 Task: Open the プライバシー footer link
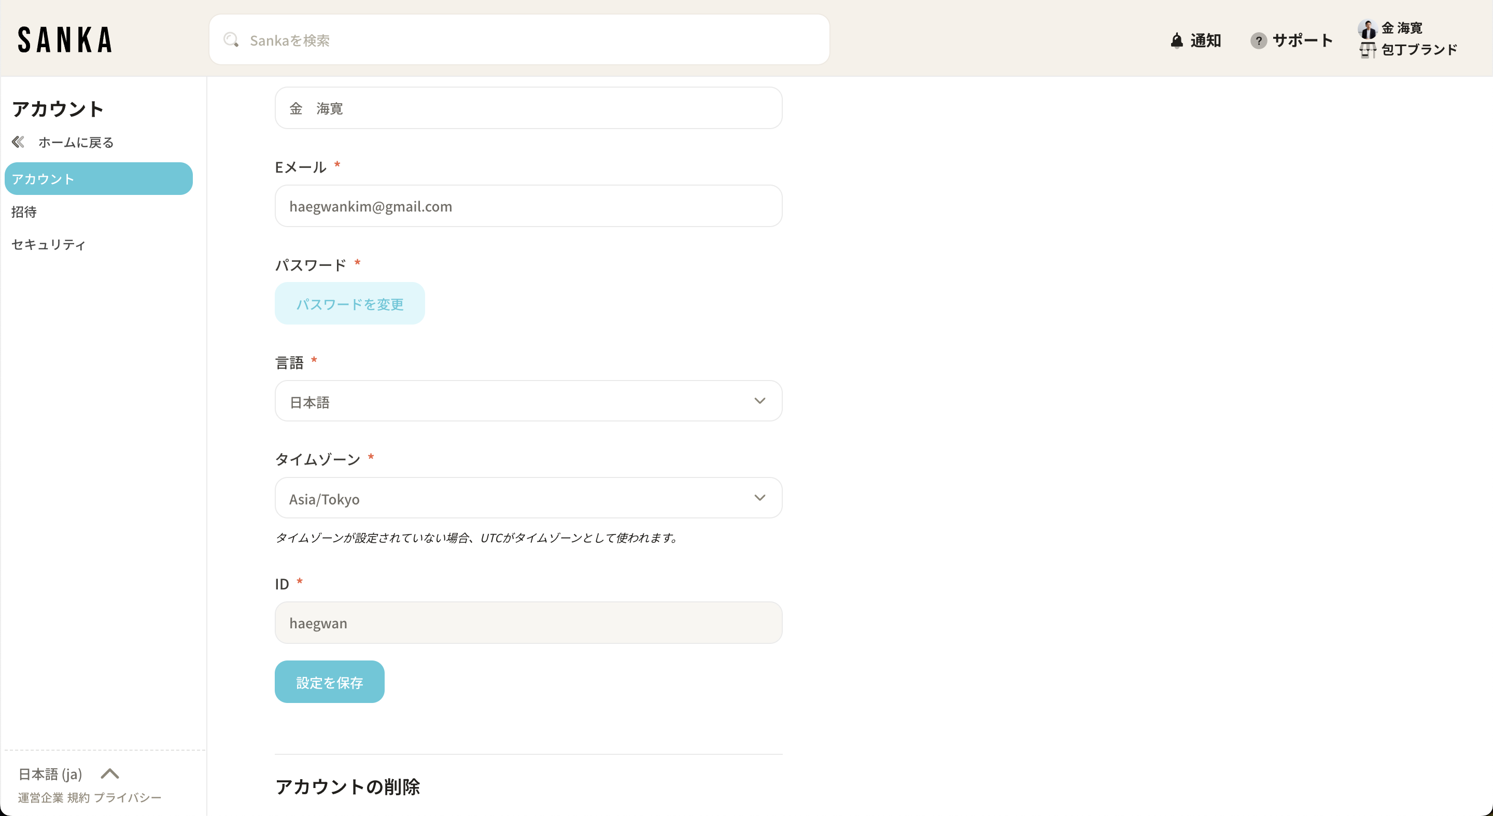[x=128, y=798]
